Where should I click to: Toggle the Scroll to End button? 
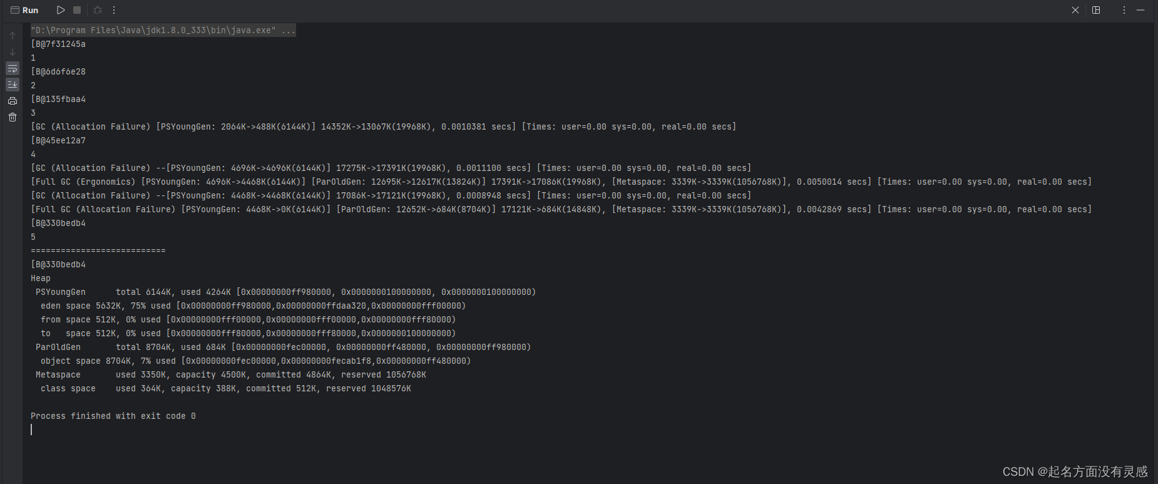(x=13, y=85)
